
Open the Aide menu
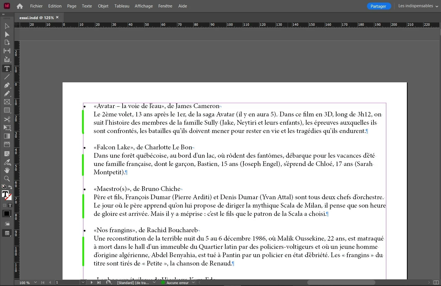(x=183, y=6)
